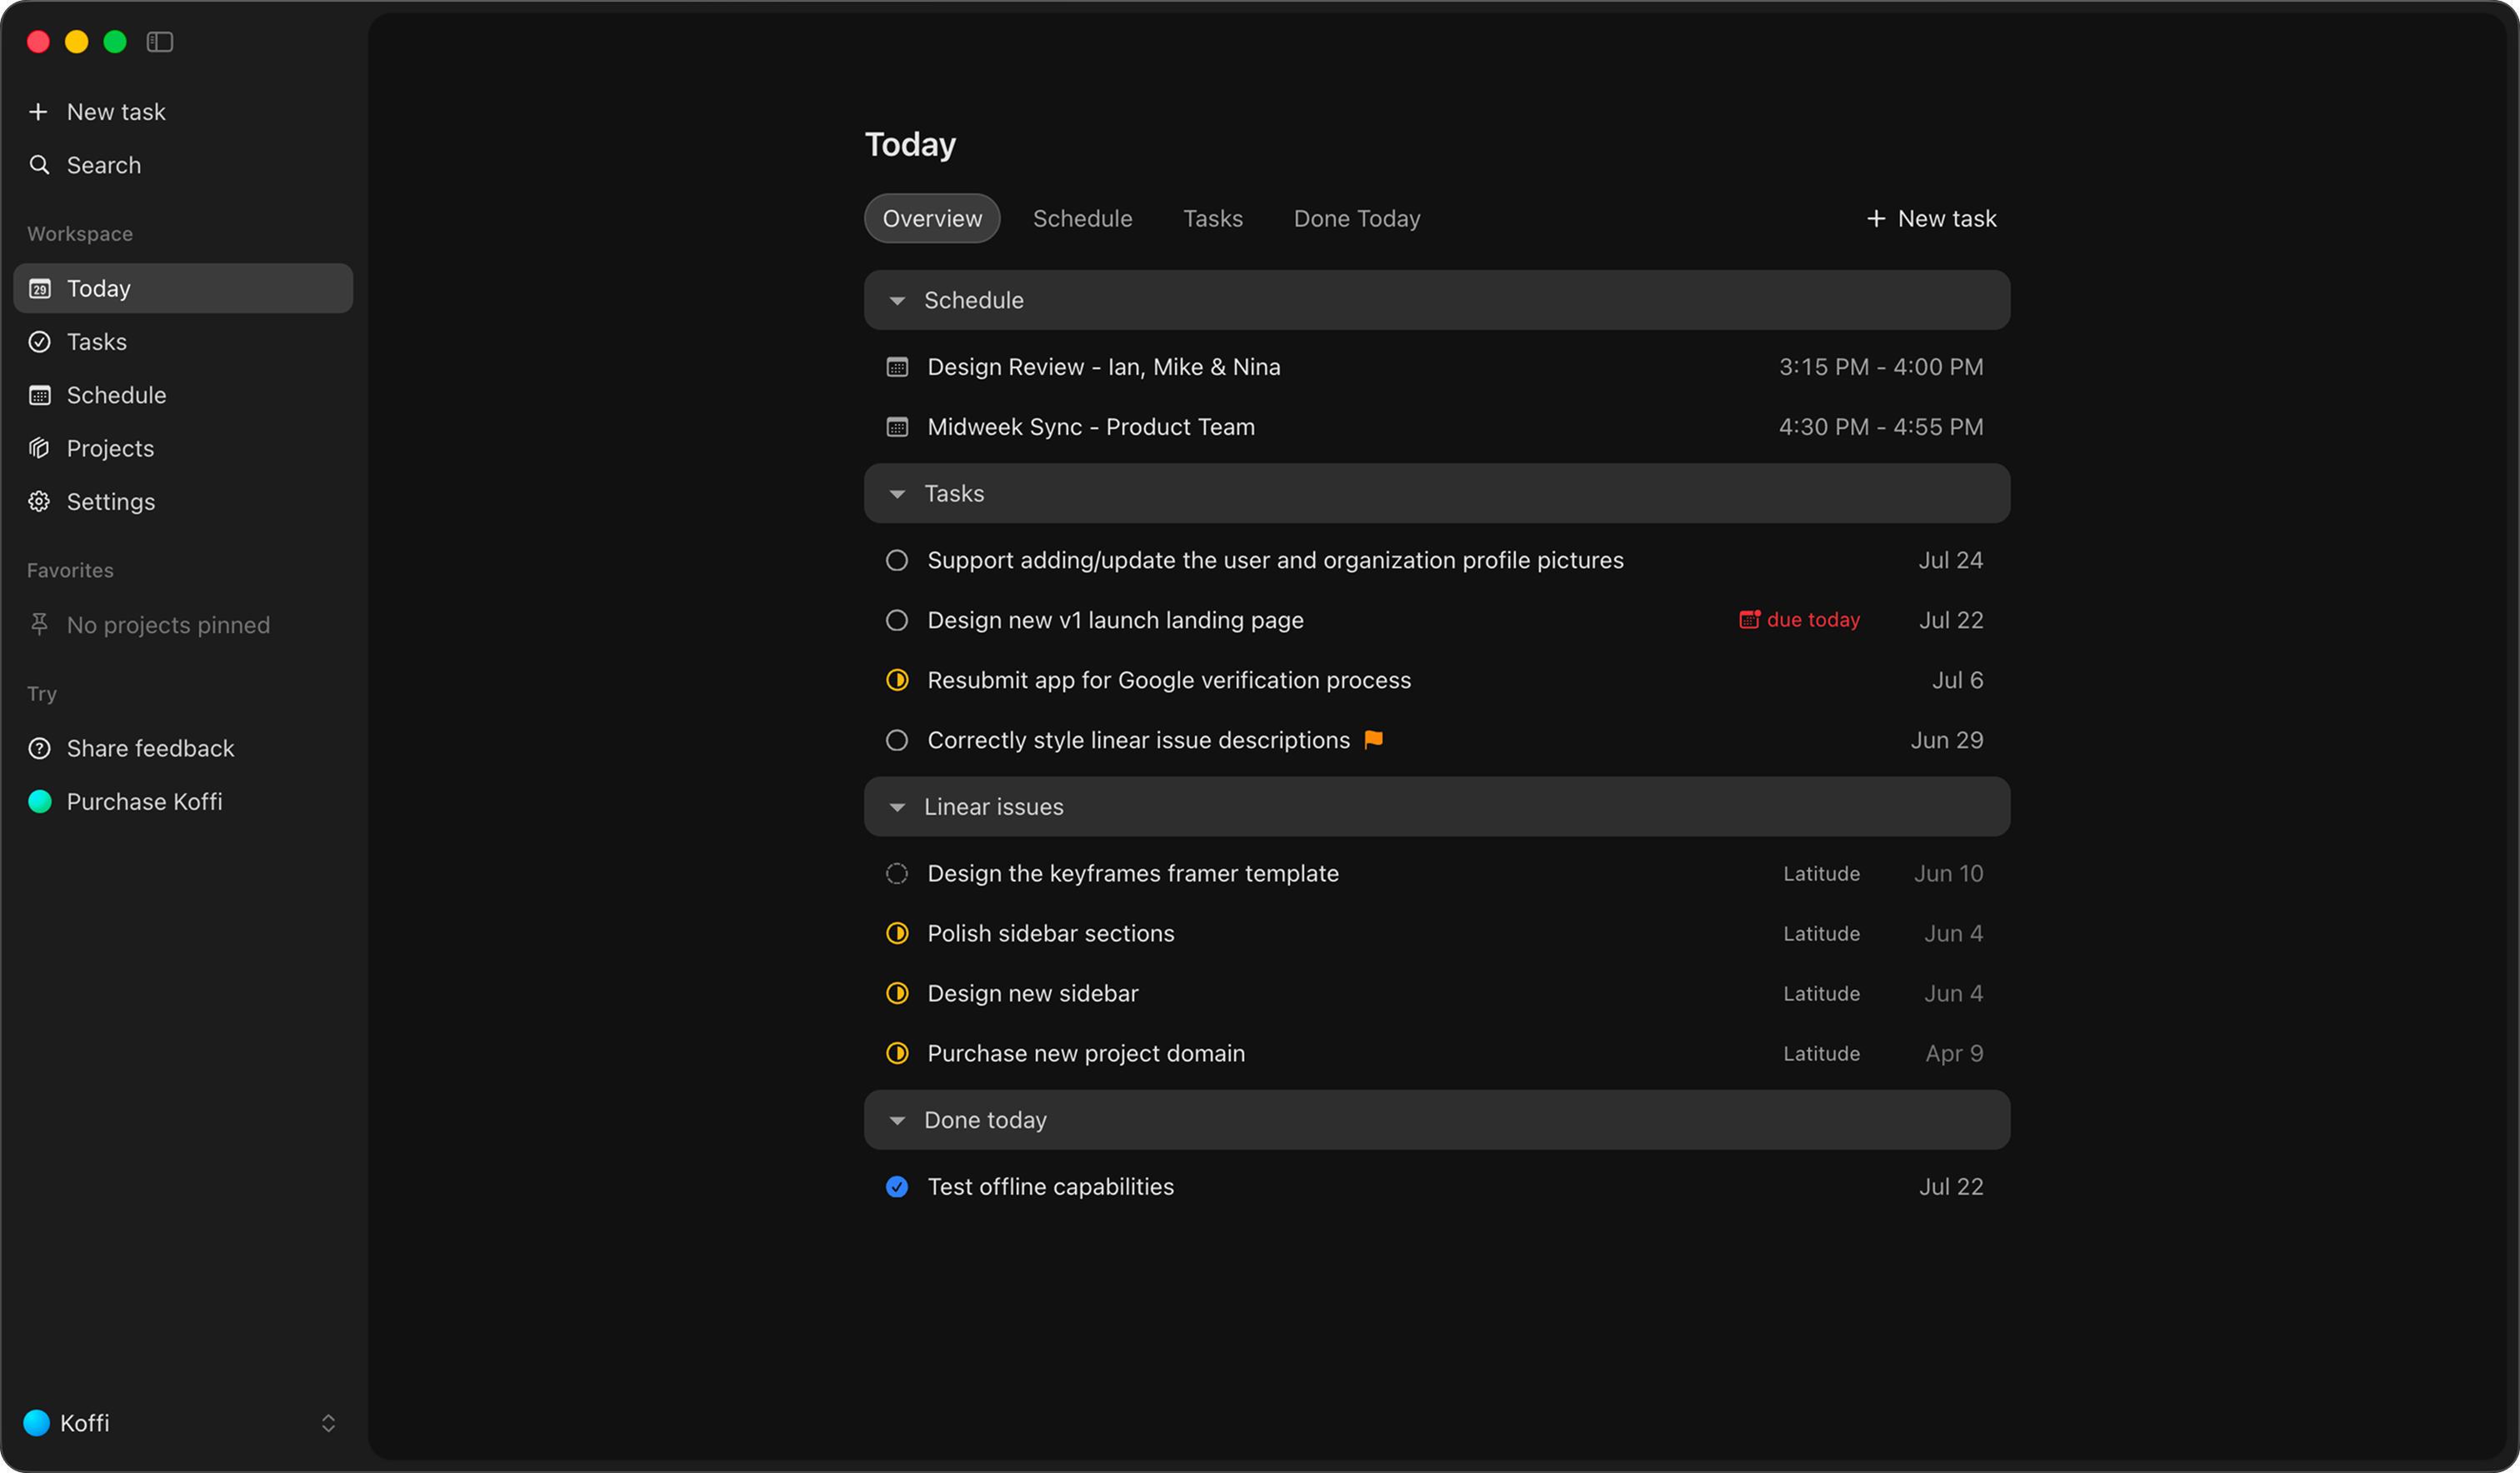Collapse the Linear issues section
This screenshot has height=1473, width=2520.
[x=897, y=807]
